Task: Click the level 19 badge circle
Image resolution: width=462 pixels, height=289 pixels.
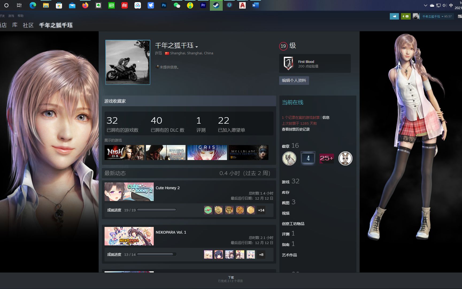Action: click(283, 46)
